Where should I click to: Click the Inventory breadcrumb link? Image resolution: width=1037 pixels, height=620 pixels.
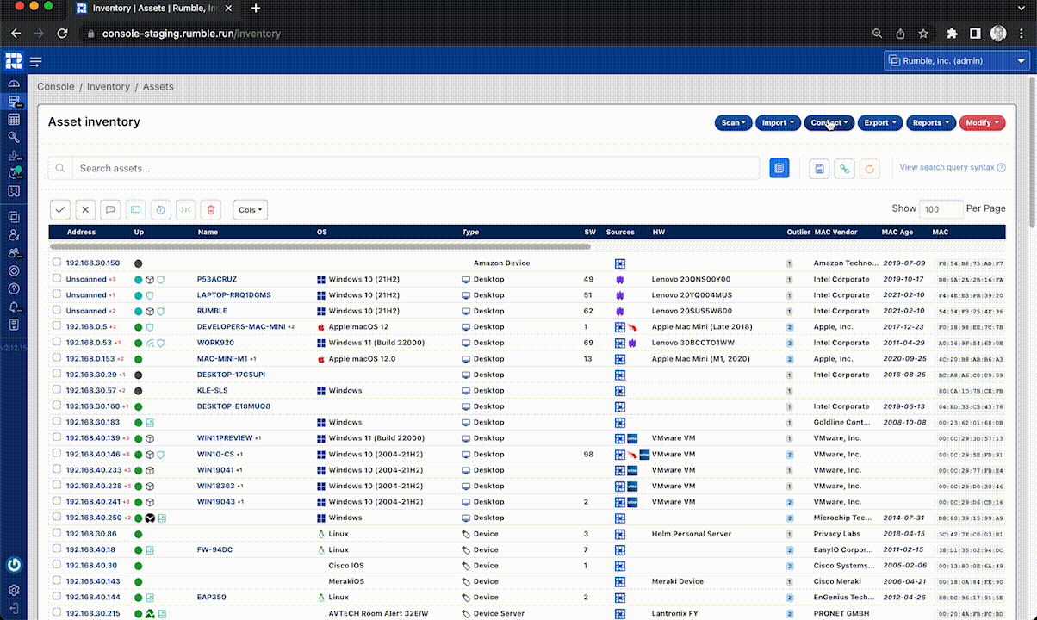(108, 87)
